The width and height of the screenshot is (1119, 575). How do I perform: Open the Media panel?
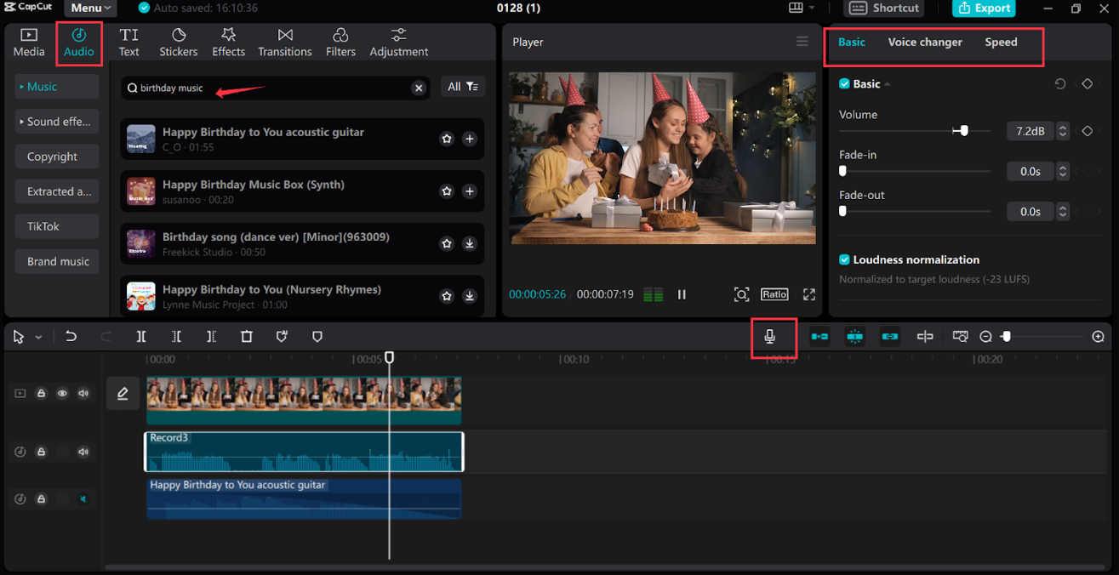point(28,43)
